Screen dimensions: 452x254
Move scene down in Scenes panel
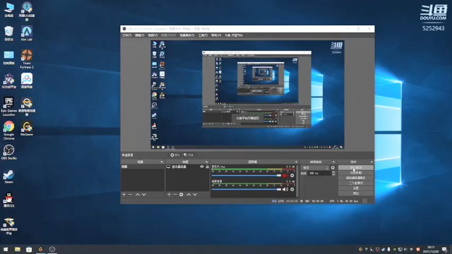tap(144, 195)
